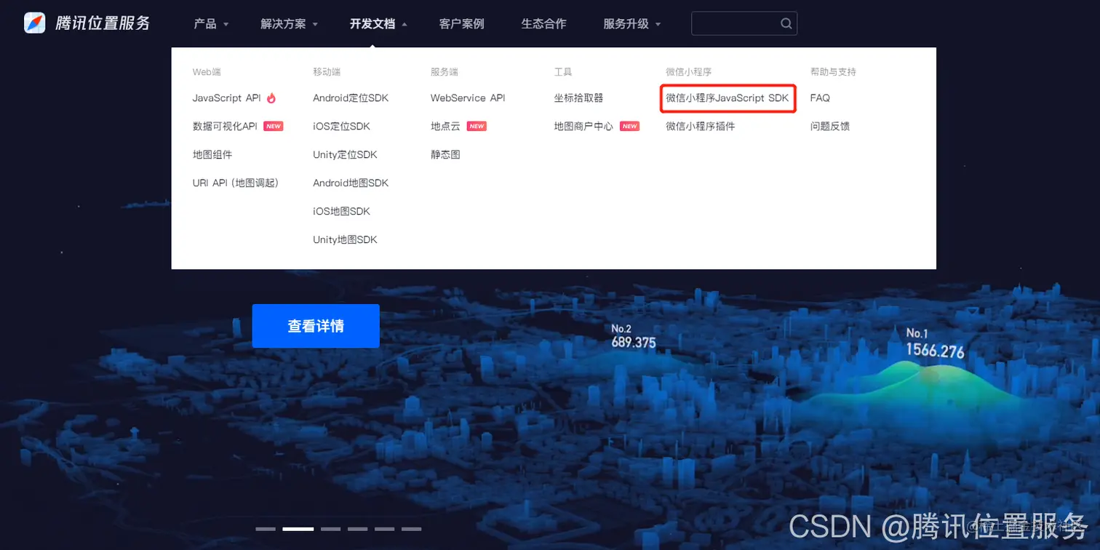Image resolution: width=1100 pixels, height=550 pixels.
Task: Open the 微信小程序JavaScript SDK link
Action: (728, 97)
